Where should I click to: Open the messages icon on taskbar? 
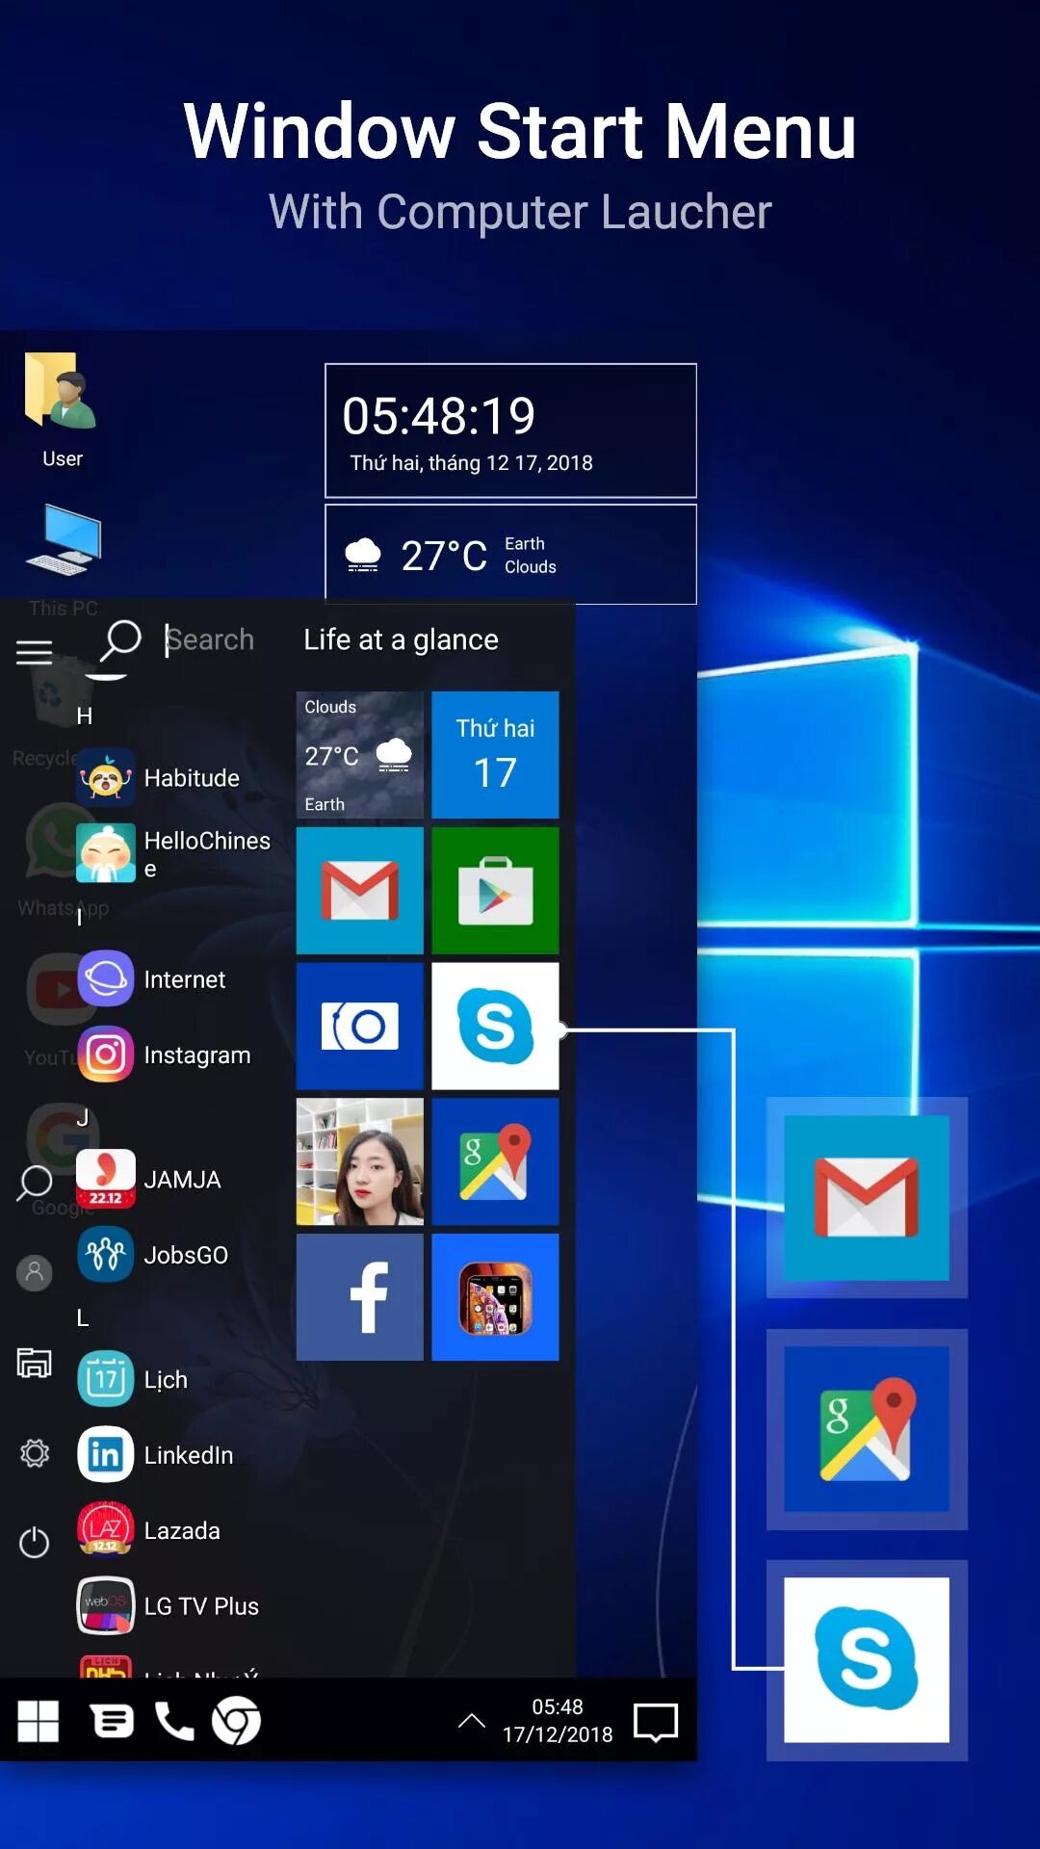[112, 1721]
